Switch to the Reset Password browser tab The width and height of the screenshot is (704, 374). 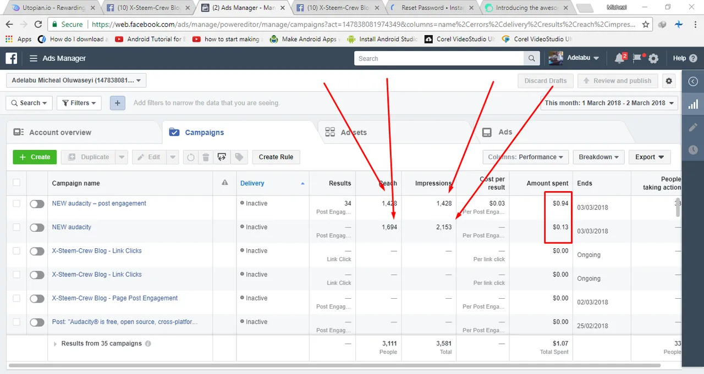point(432,8)
